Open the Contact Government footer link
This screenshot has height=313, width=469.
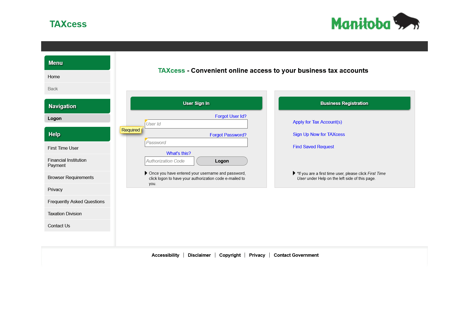point(296,255)
